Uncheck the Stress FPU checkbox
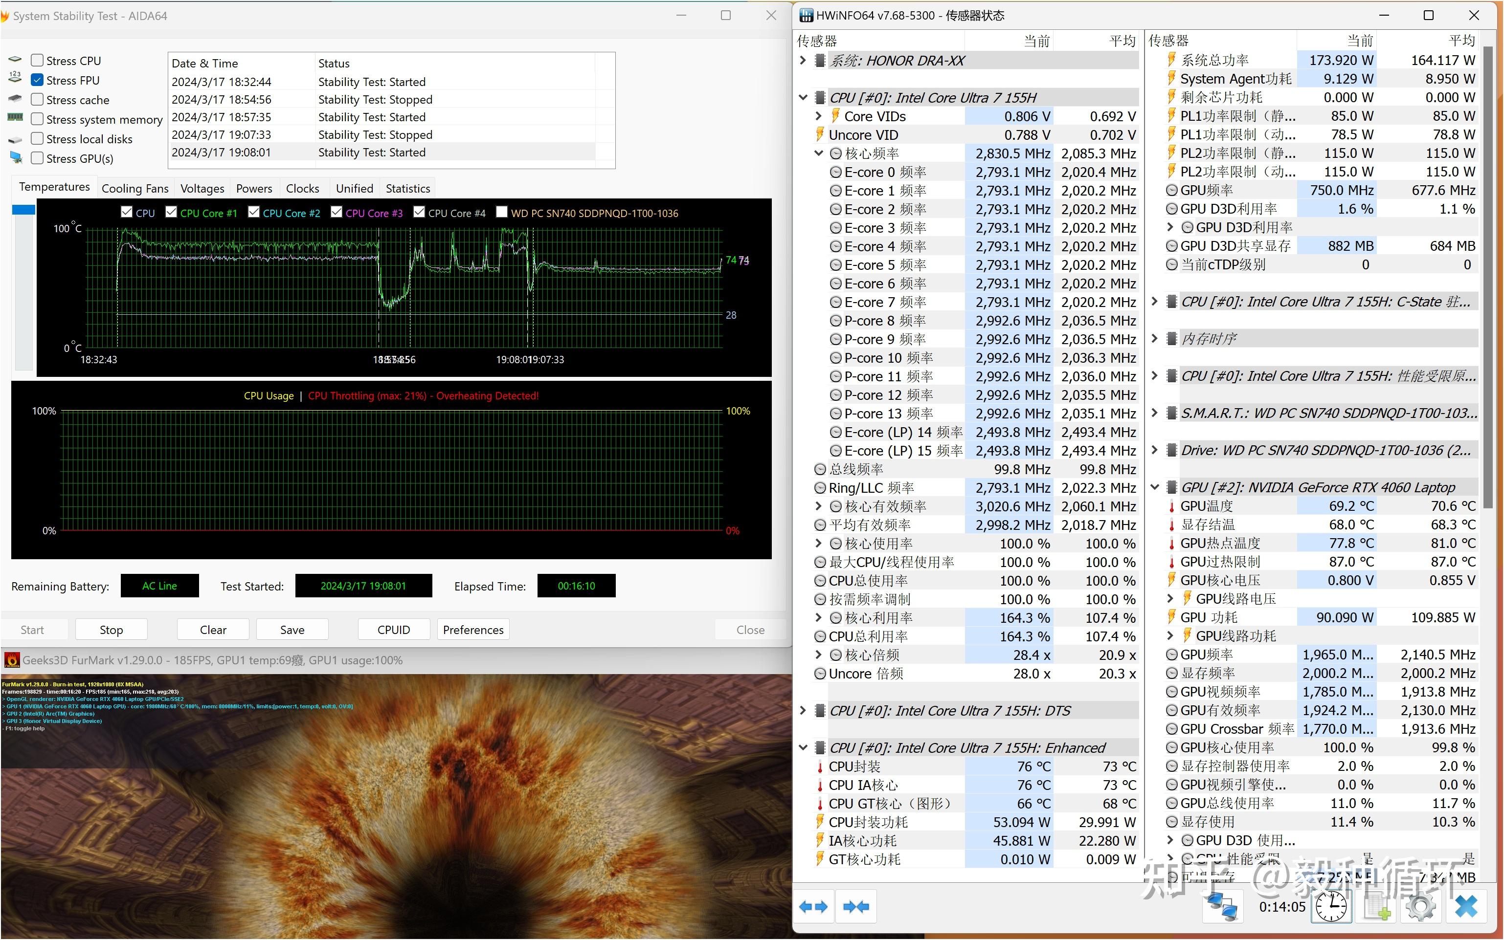Screen dimensions: 1504x940 [x=37, y=80]
